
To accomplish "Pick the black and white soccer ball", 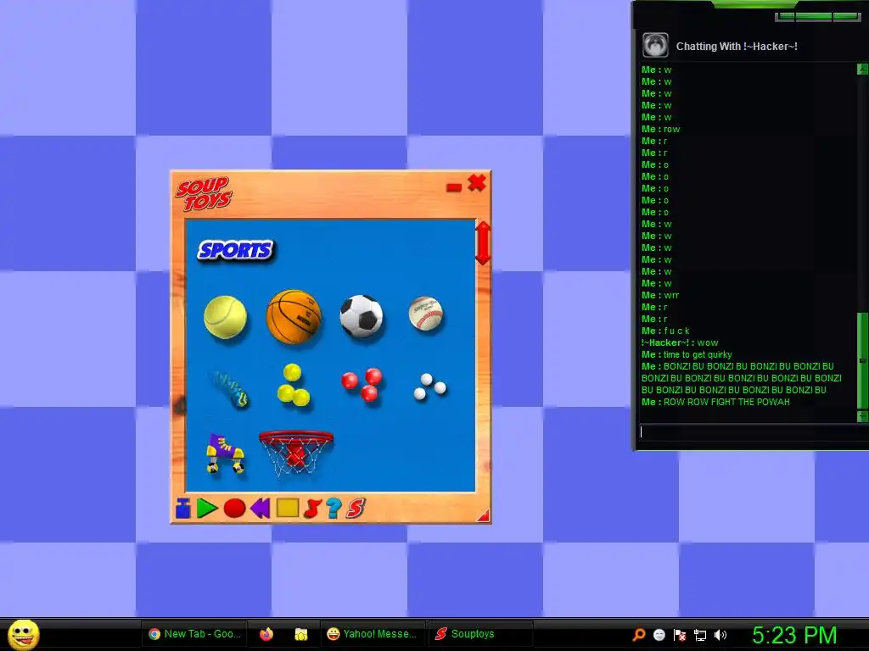I will coord(362,316).
